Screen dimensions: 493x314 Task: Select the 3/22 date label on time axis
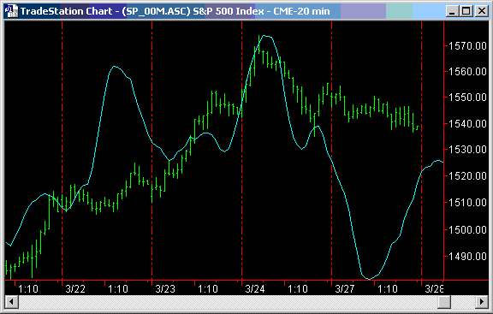tap(75, 288)
